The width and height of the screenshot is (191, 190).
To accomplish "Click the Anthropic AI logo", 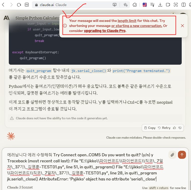I will click(x=7, y=18).
